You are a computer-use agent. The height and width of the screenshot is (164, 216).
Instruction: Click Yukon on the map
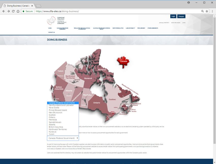(x=60, y=71)
